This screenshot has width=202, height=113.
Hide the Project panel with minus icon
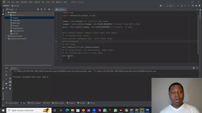click(53, 9)
